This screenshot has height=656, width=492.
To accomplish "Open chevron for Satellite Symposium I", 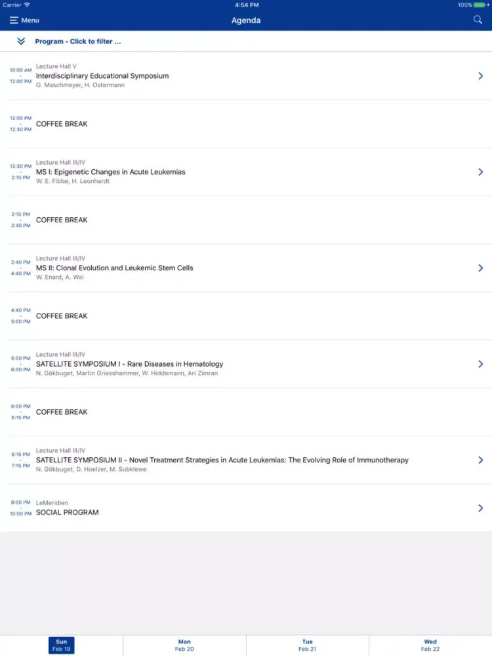I will tap(481, 364).
